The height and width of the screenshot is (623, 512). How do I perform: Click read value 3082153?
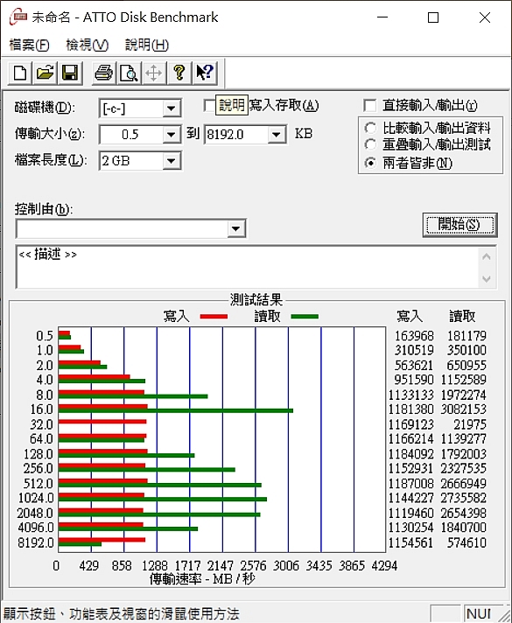(464, 409)
